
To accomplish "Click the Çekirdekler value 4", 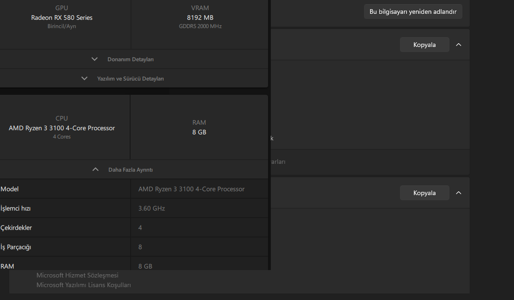I will tap(140, 227).
